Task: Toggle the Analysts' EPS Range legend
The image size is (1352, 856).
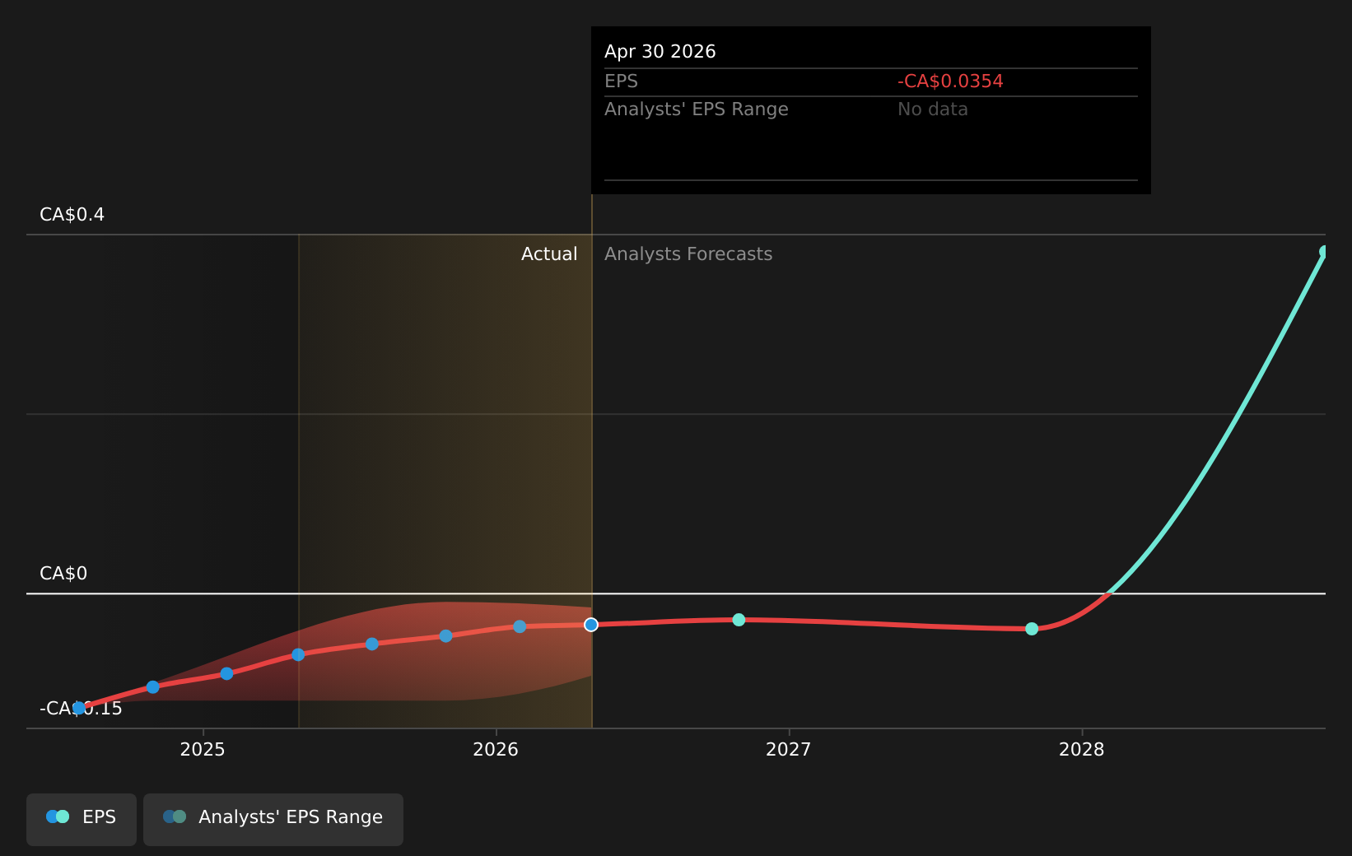Action: click(273, 819)
